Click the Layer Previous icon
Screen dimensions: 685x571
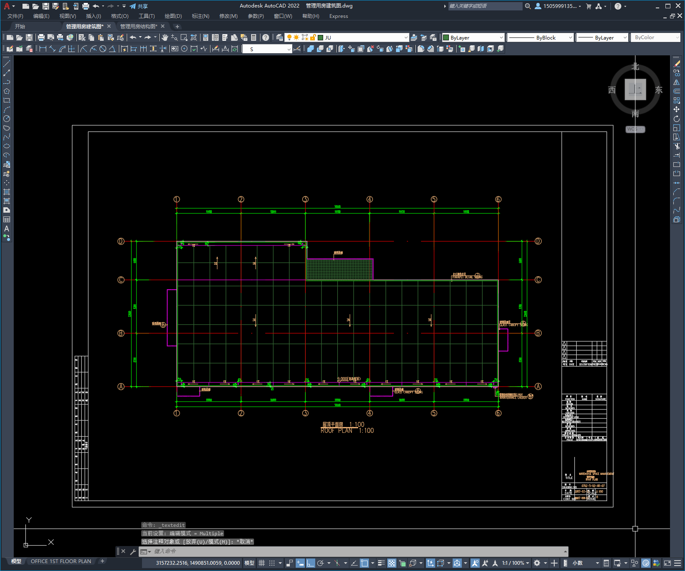tap(423, 37)
